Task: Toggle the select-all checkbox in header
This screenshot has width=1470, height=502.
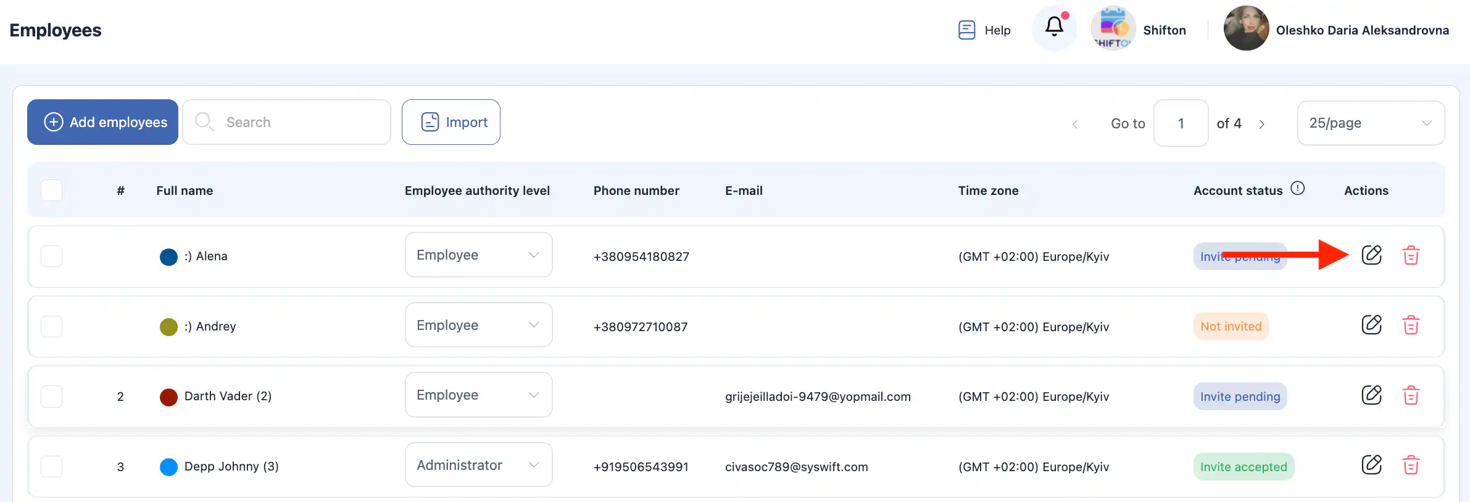Action: coord(51,191)
